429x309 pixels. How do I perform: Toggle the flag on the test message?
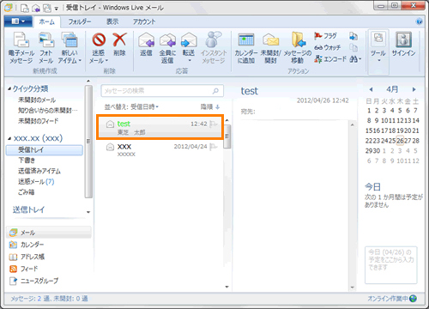[x=214, y=124]
